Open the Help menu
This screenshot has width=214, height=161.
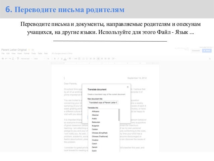tap(46, 53)
